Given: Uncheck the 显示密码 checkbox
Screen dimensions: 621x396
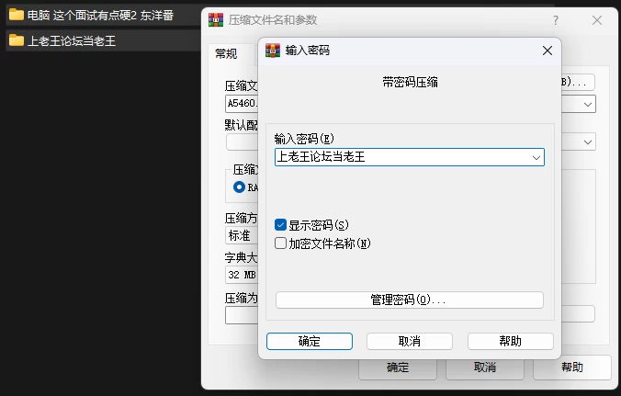Looking at the screenshot, I should point(280,225).
